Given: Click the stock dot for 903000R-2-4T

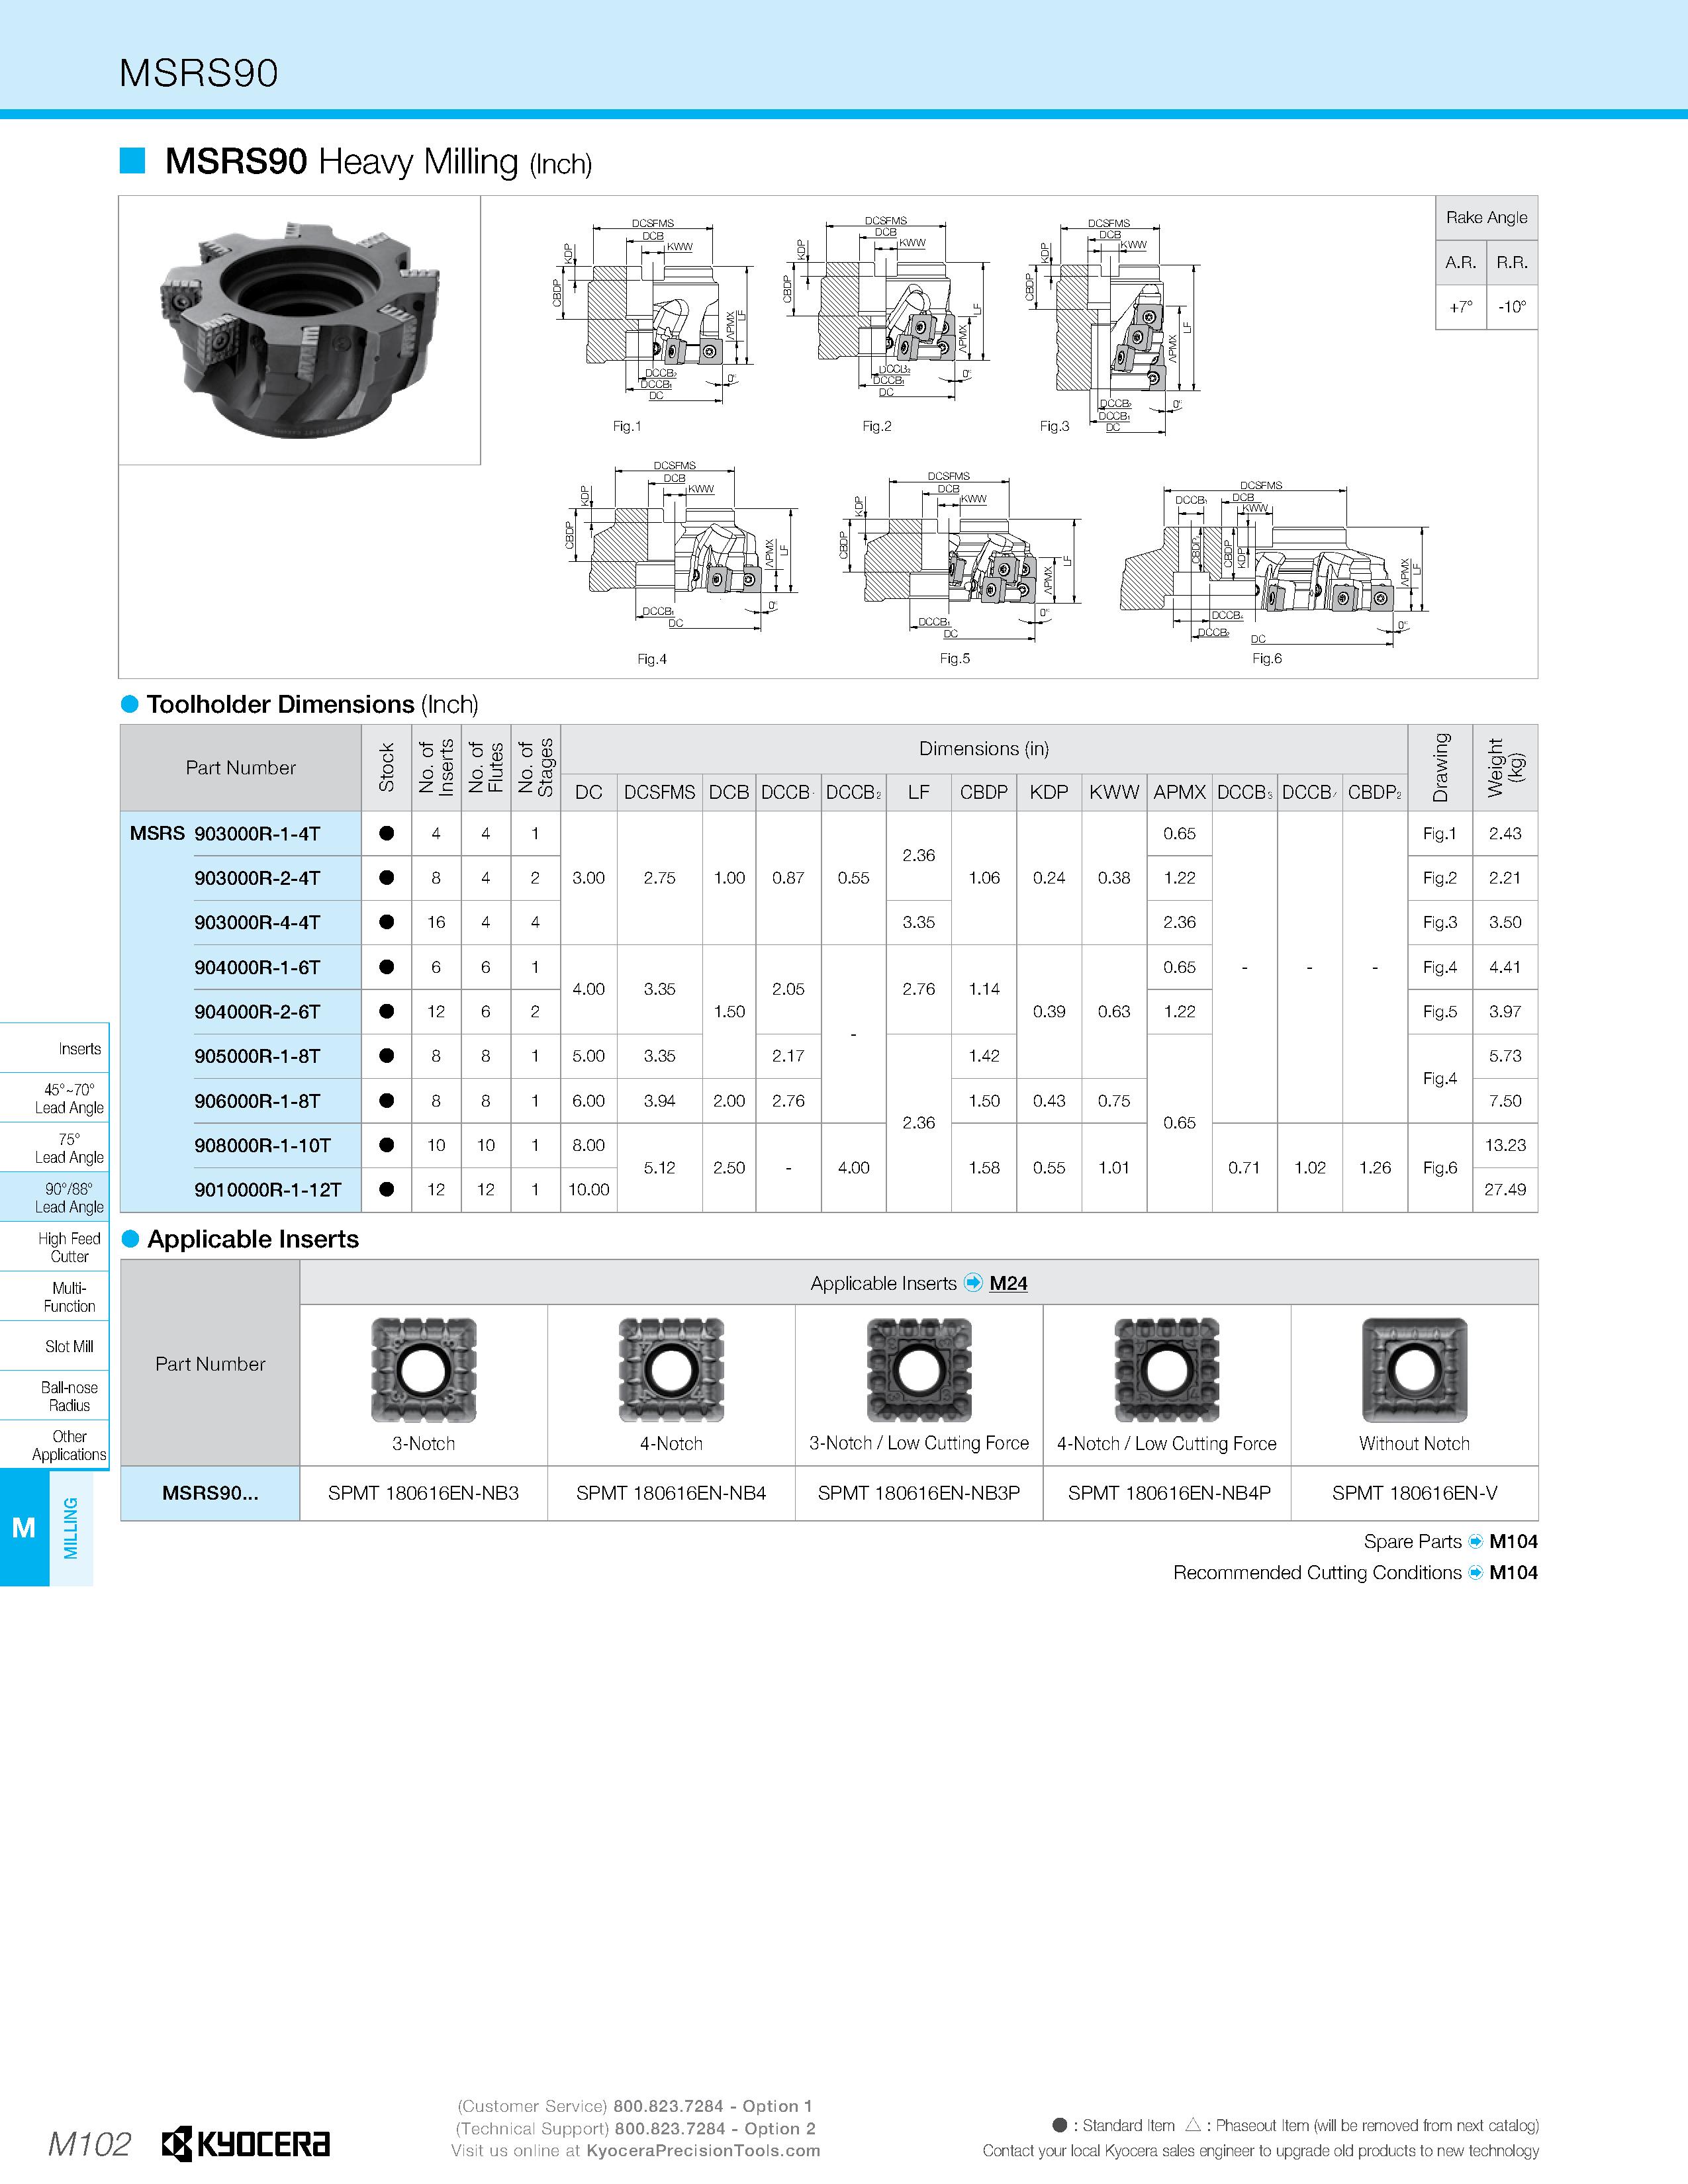Looking at the screenshot, I should [387, 878].
